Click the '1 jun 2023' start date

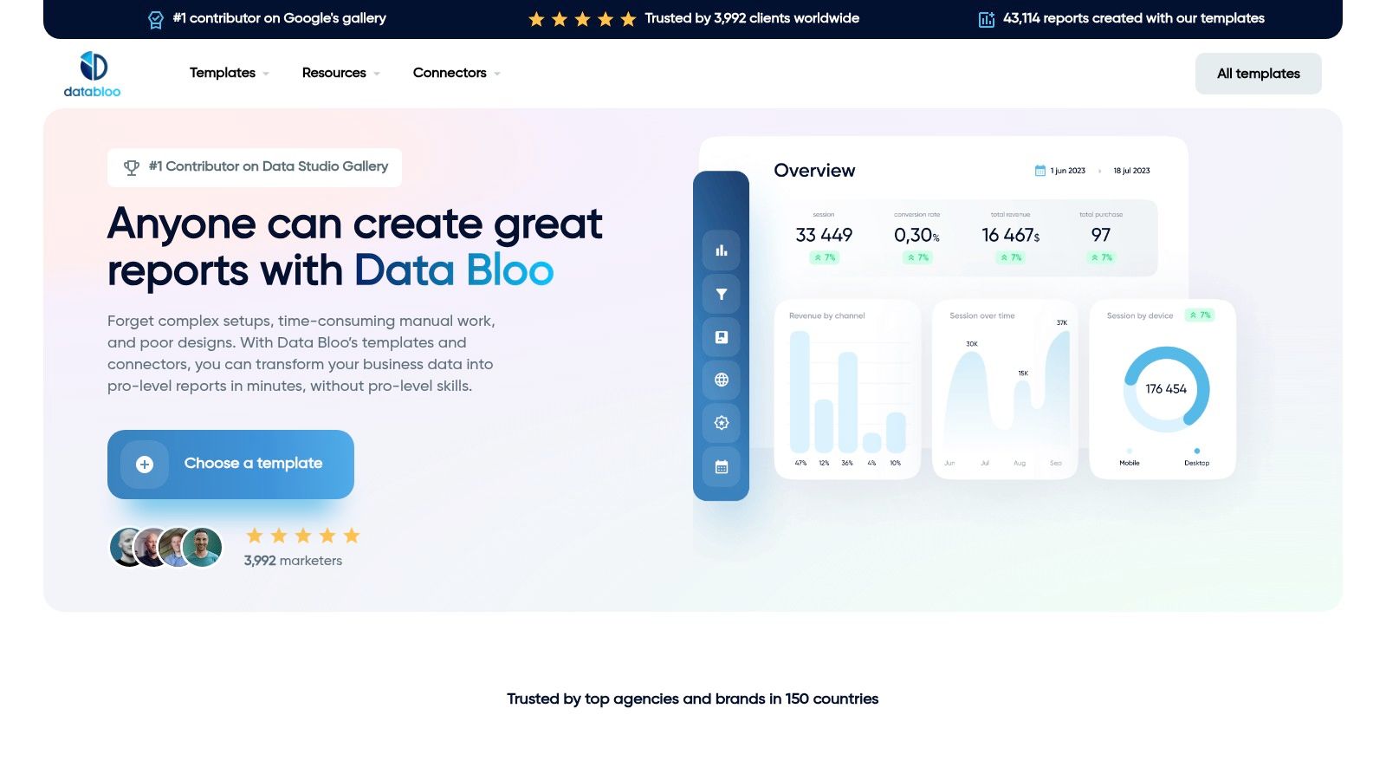point(1068,171)
